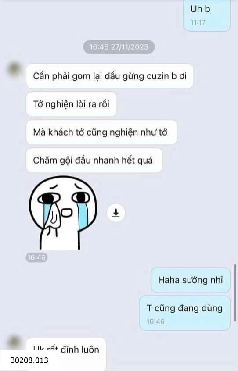Viewport: 238px width, 371px height.
Task: Select message 'Tớ nghiện lòi ra rồi'
Action: 71,104
